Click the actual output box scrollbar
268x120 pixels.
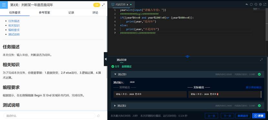[x=261, y=94]
